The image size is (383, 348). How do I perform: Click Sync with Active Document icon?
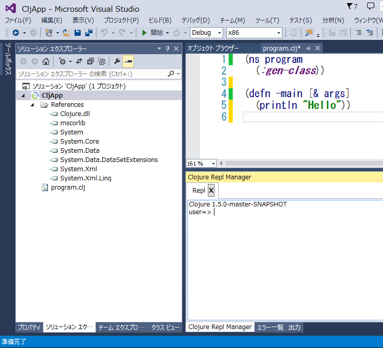click(x=79, y=61)
